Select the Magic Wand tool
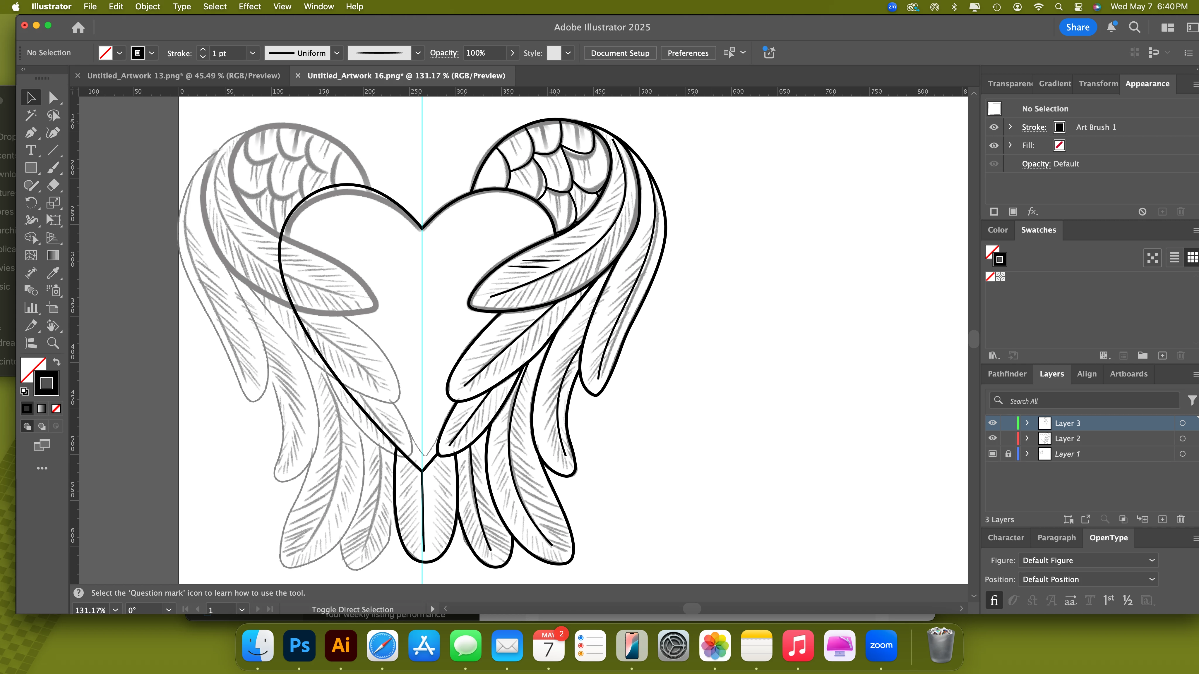Screen dimensions: 1199x674 click(x=31, y=115)
